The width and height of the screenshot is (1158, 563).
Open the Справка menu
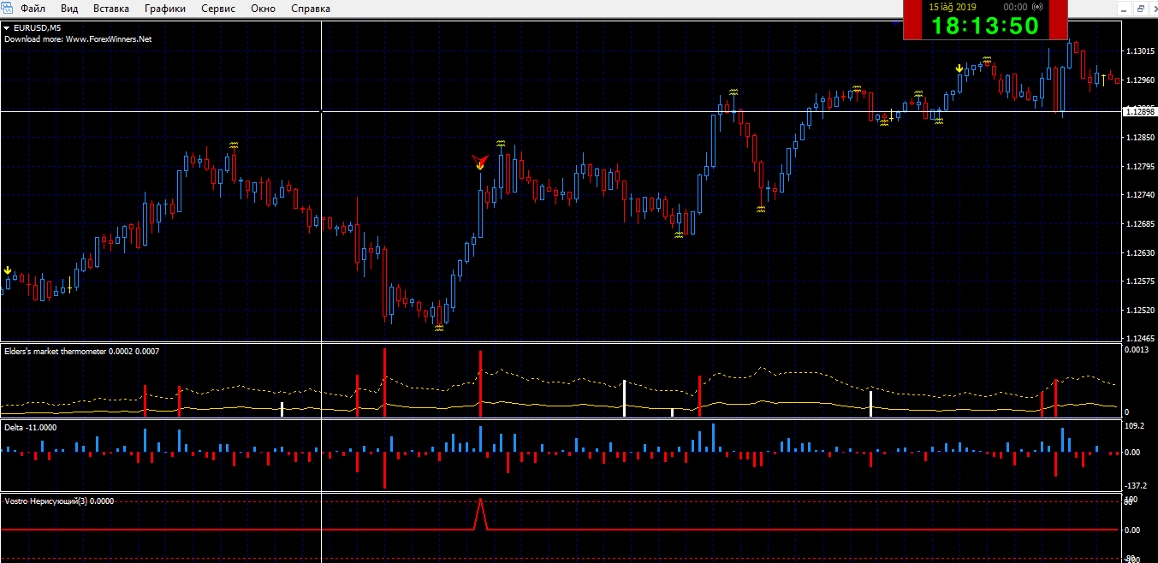pyautogui.click(x=311, y=9)
